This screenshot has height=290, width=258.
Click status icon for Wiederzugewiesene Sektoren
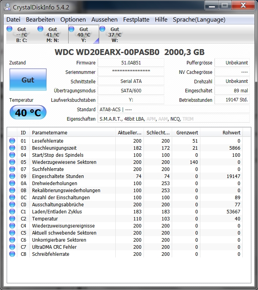click(x=12, y=162)
